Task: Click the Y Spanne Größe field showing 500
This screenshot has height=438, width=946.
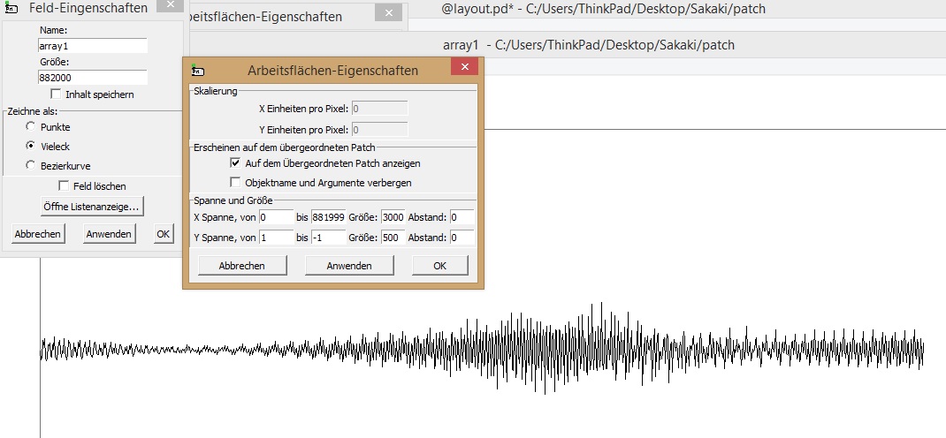Action: coord(393,238)
